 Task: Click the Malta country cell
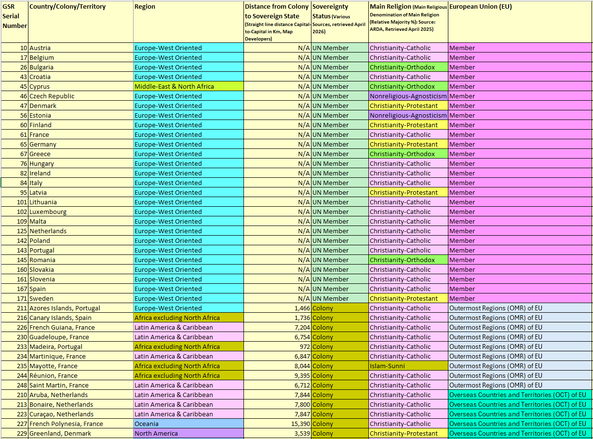[x=81, y=221]
